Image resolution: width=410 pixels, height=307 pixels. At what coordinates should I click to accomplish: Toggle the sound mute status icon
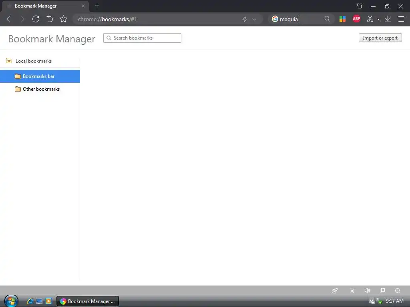point(367,291)
